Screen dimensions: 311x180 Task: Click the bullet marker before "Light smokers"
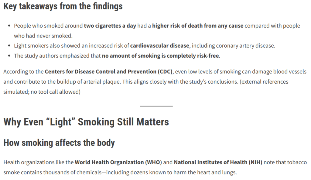(x=10, y=46)
